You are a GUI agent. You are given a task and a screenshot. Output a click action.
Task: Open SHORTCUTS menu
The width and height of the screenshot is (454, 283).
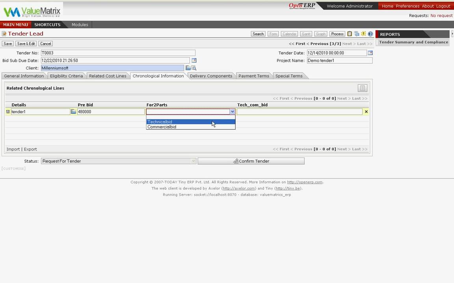[x=47, y=24]
